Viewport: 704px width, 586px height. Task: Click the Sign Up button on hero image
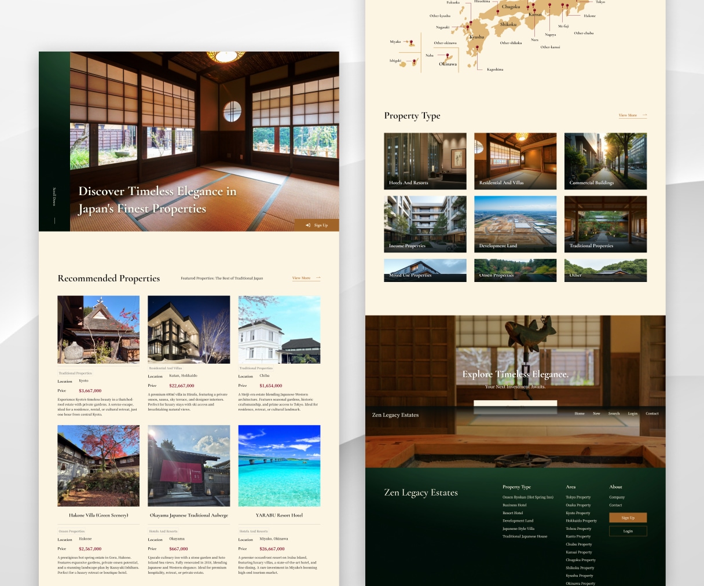click(x=317, y=225)
